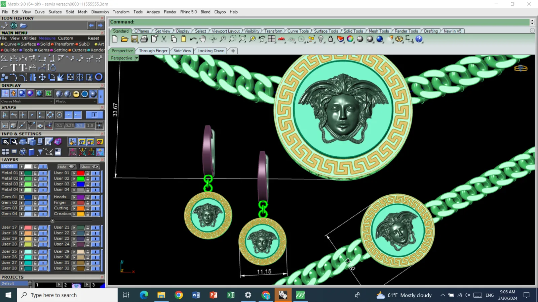Collapse the layers panel with center arrow
Screen dimensions: 538x302
(52, 221)
